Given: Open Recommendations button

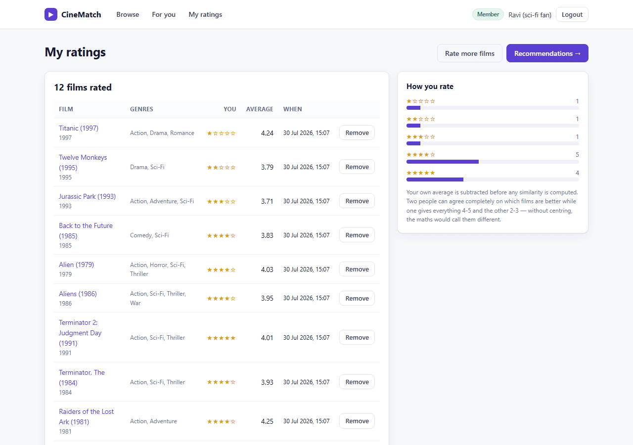Looking at the screenshot, I should (x=547, y=53).
